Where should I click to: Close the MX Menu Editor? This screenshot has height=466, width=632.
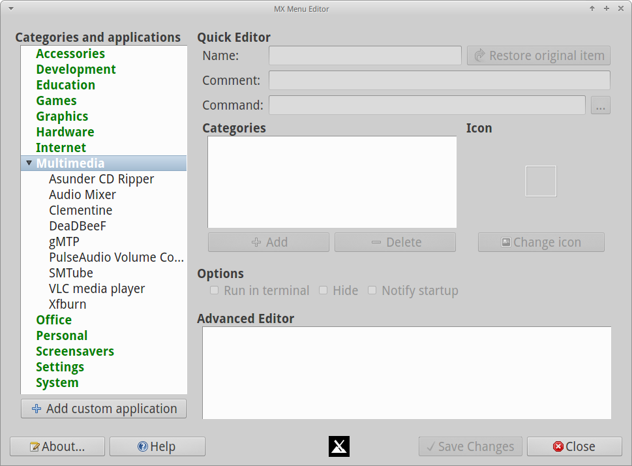point(575,446)
